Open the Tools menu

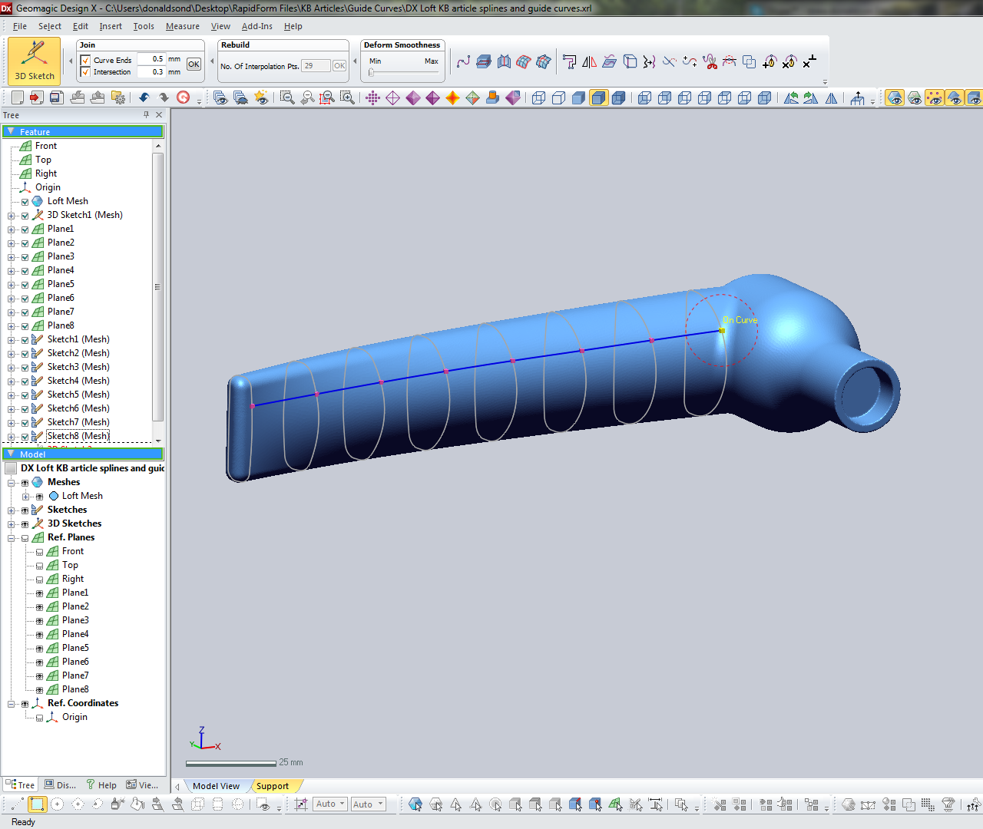click(x=143, y=25)
